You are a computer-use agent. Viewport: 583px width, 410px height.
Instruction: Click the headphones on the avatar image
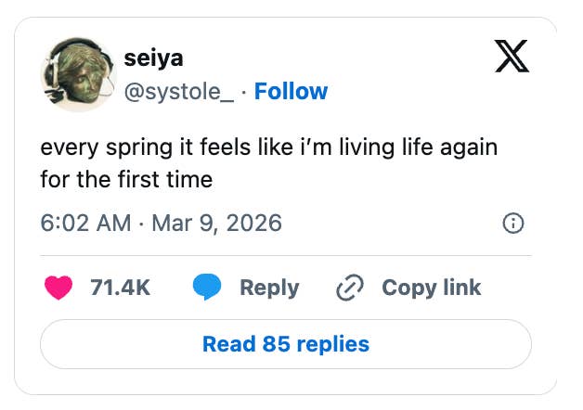pyautogui.click(x=53, y=58)
